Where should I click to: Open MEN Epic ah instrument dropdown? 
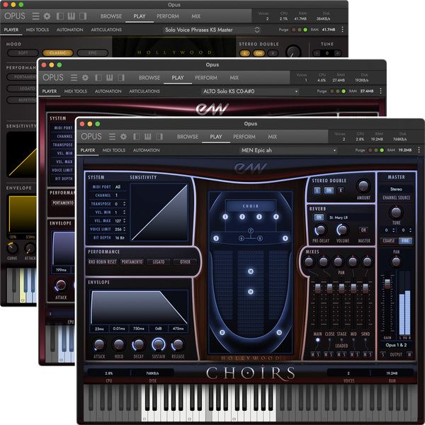pos(288,150)
